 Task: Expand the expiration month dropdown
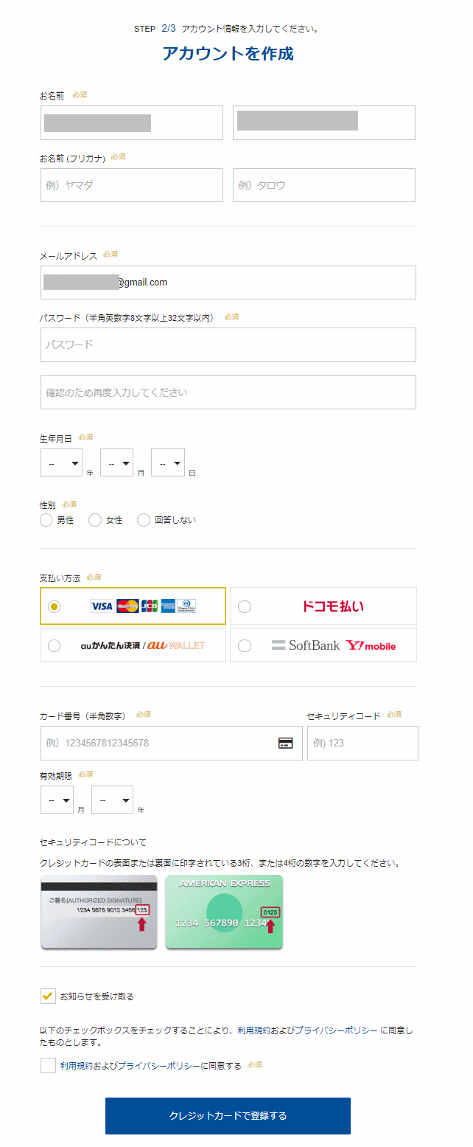tap(57, 800)
